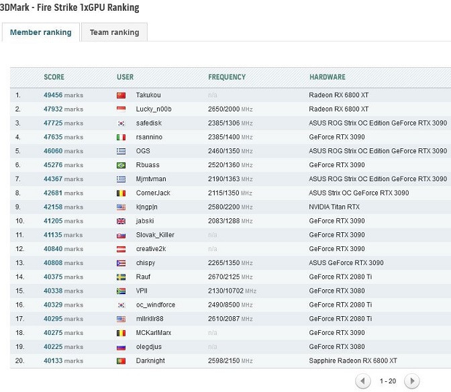Viewport: 451px width, 392px height.
Task: Click Rbuass's Brazil flag icon
Action: point(121,165)
